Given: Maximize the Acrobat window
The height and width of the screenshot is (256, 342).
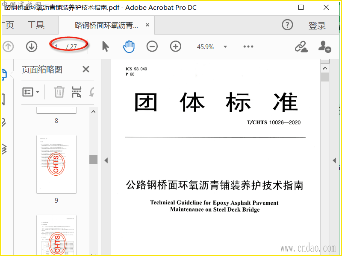Looking at the screenshot, I should [x=301, y=7].
